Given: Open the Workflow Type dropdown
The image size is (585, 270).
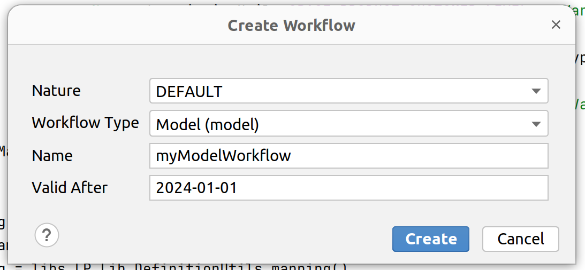Looking at the screenshot, I should pos(343,124).
